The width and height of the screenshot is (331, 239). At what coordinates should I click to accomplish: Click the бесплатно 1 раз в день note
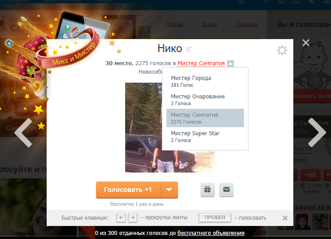pyautogui.click(x=137, y=204)
